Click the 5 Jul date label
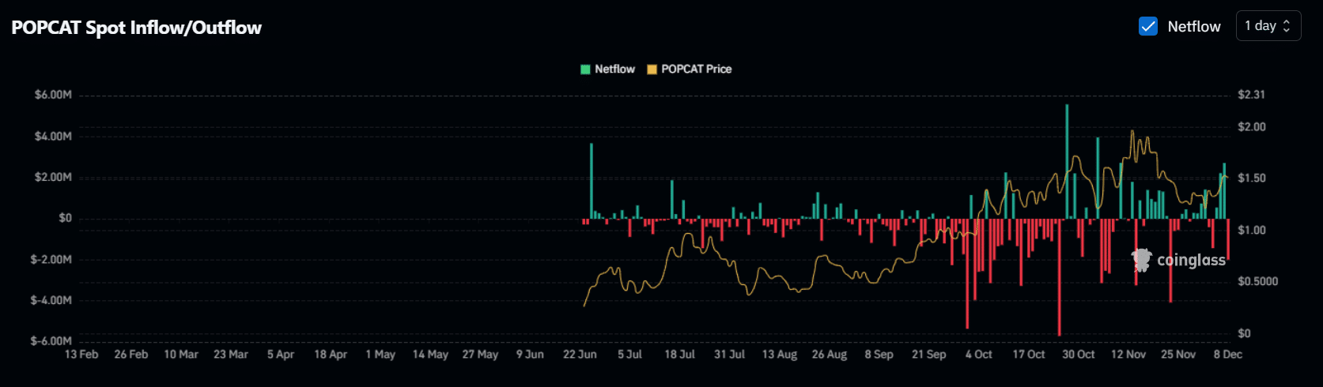The width and height of the screenshot is (1323, 387). pyautogui.click(x=629, y=354)
